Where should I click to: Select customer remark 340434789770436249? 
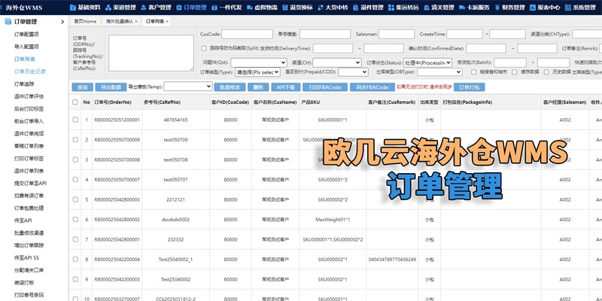click(392, 260)
